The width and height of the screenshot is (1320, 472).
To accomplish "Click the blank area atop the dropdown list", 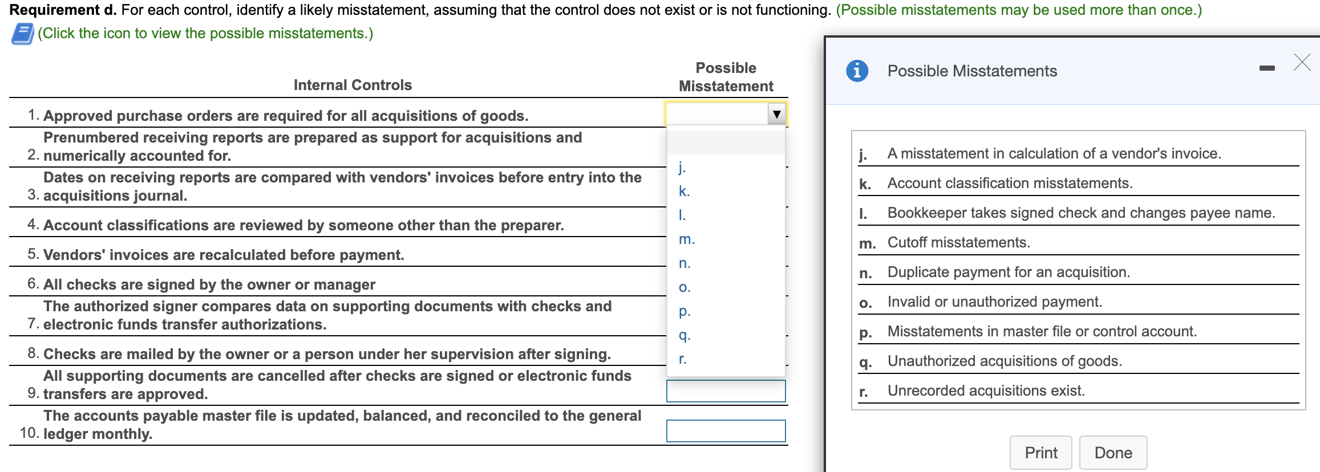I will coord(724,141).
